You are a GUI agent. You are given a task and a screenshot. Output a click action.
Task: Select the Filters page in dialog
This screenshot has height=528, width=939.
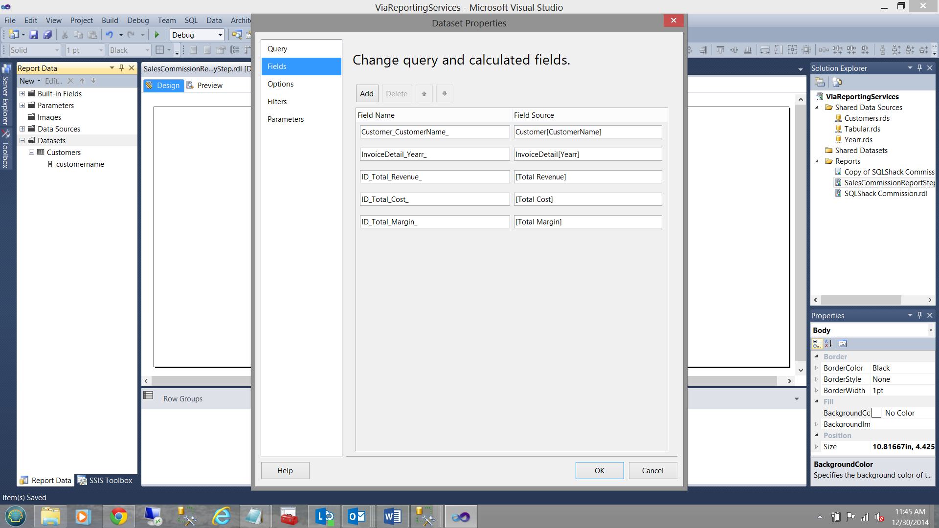tap(277, 102)
